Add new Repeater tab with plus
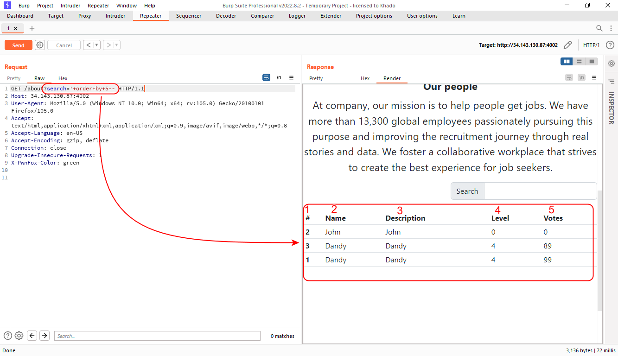 click(32, 28)
